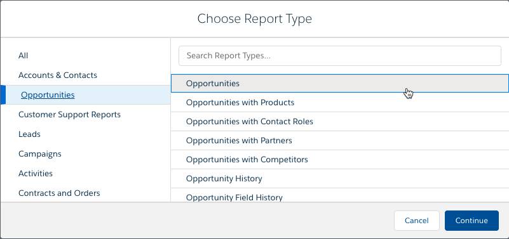The image size is (509, 239).
Task: Choose Opportunities with Products report type
Action: click(x=339, y=103)
